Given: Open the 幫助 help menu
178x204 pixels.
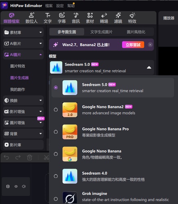Looking at the screenshot, I should click(71, 6).
